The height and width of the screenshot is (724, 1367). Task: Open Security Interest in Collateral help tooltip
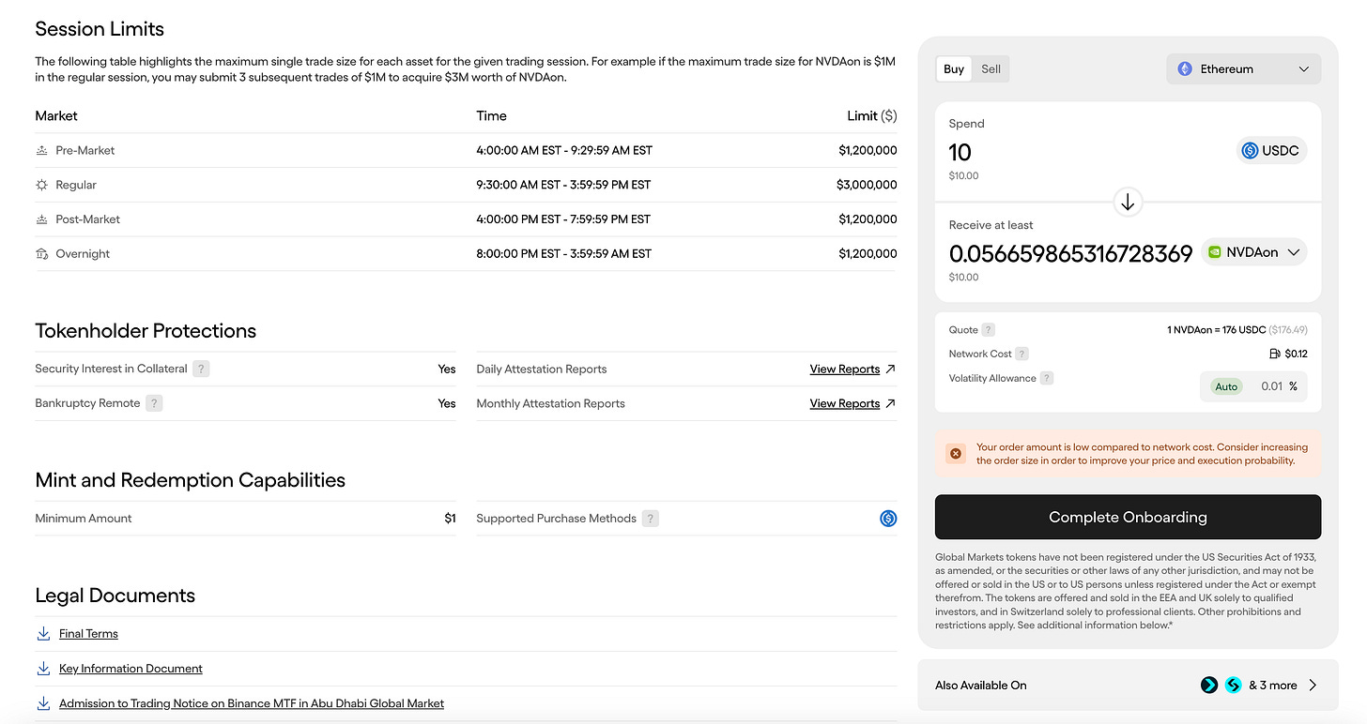[x=201, y=369]
